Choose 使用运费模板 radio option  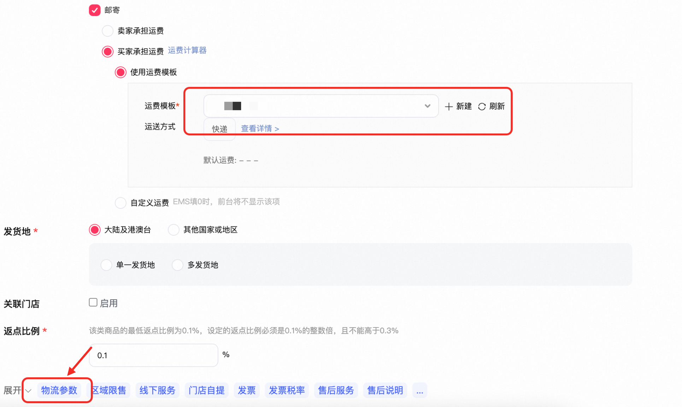coord(120,72)
